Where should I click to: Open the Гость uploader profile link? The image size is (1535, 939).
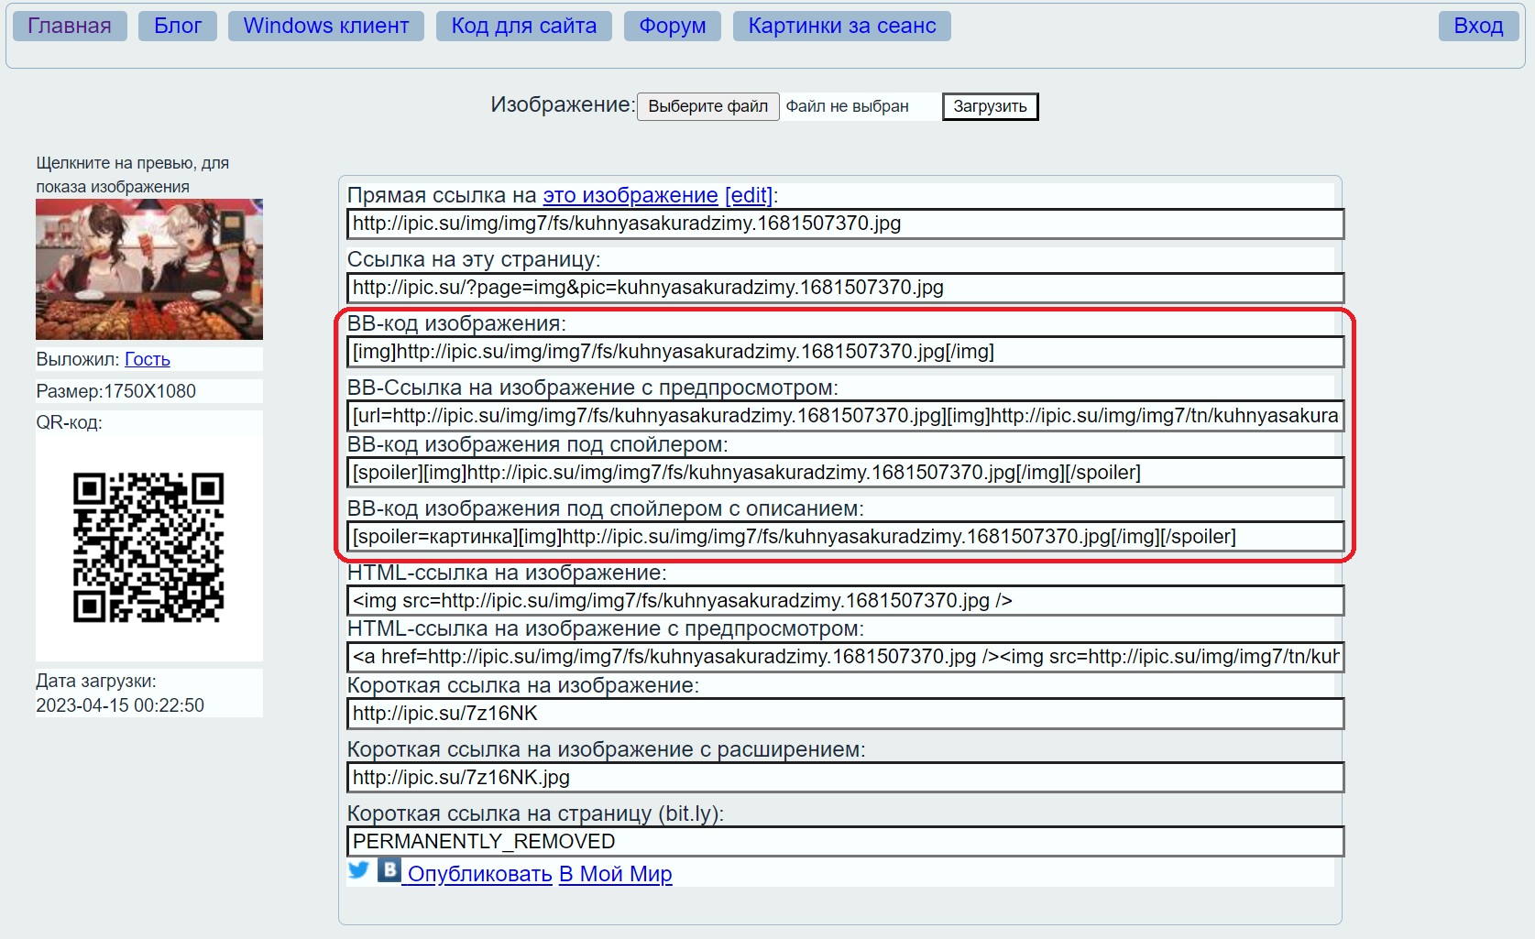pyautogui.click(x=148, y=359)
